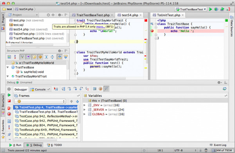Move down one frame with blue down arrow
This screenshot has height=153, width=235.
[77, 102]
